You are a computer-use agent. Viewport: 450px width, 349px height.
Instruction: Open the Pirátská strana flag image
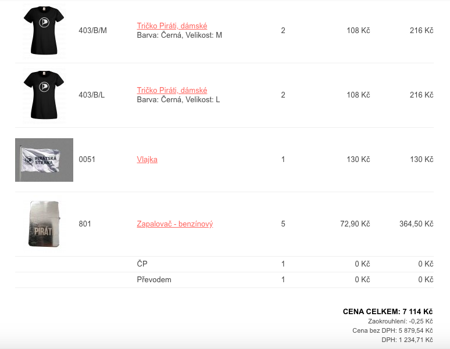(x=44, y=160)
